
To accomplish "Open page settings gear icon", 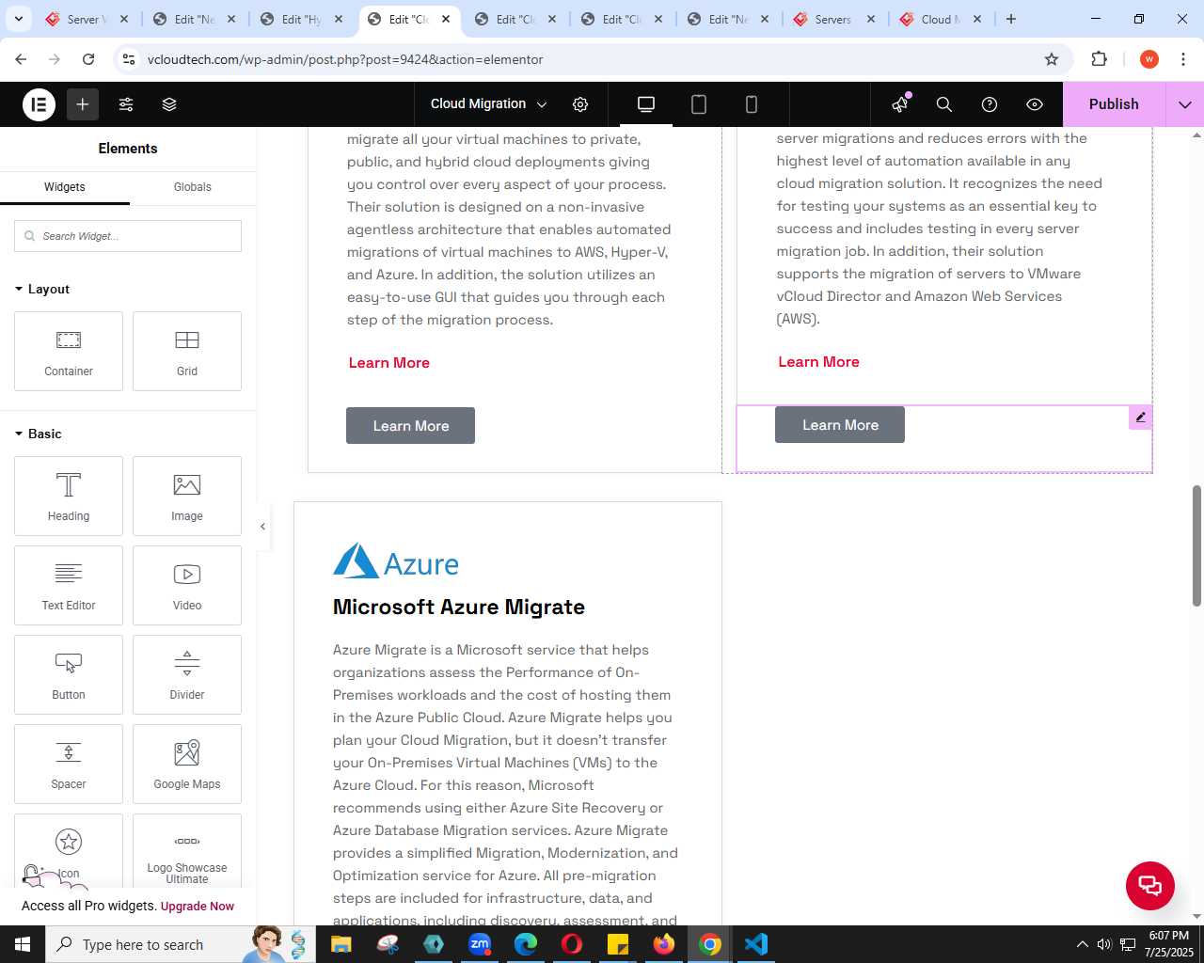I will tap(580, 104).
